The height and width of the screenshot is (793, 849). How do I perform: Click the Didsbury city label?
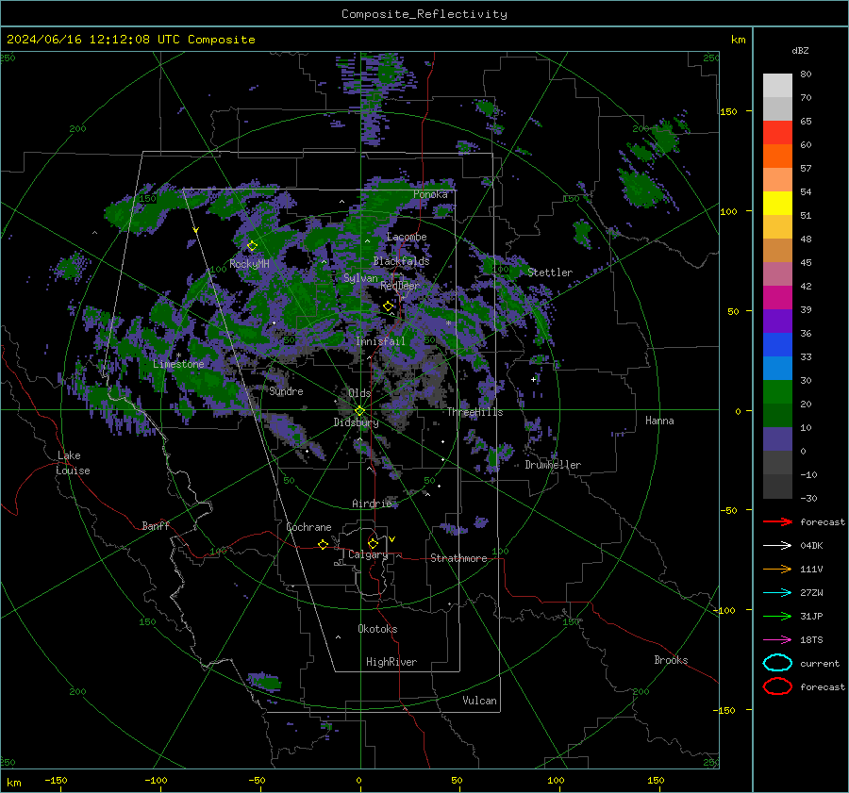tap(356, 422)
